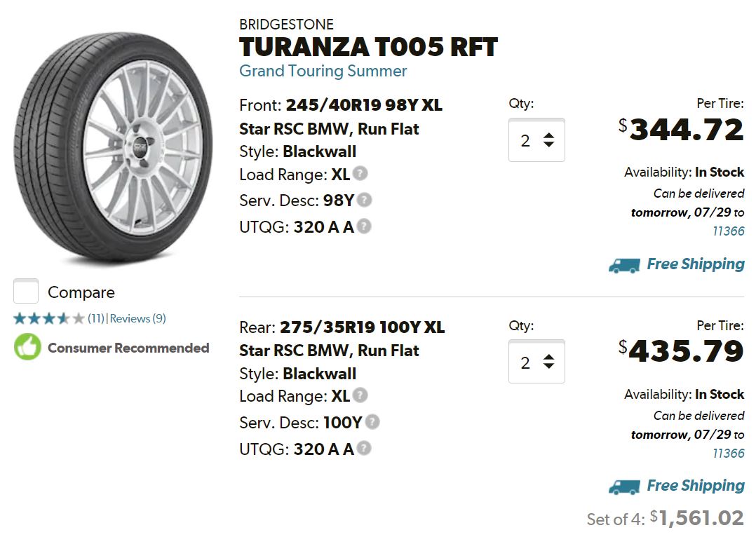The image size is (756, 537).
Task: Click help icon beside rear UTQG 320 A A
Action: (x=364, y=449)
